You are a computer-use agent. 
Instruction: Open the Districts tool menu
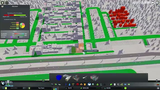(59, 84)
